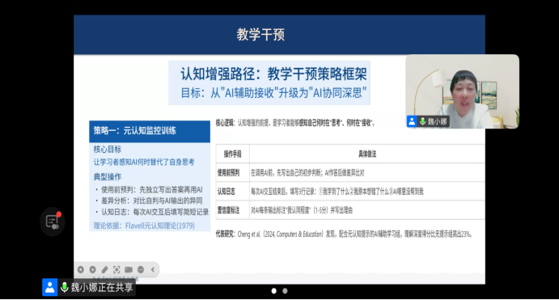Open more options in presentation toolbar
The height and width of the screenshot is (300, 559).
141,270
